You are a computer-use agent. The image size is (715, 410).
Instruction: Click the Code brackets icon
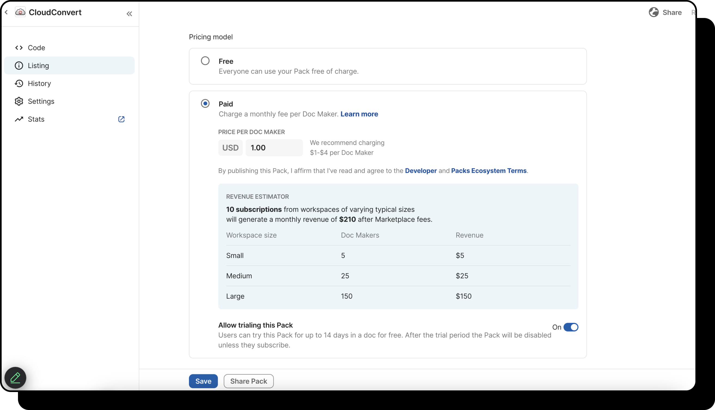point(19,48)
